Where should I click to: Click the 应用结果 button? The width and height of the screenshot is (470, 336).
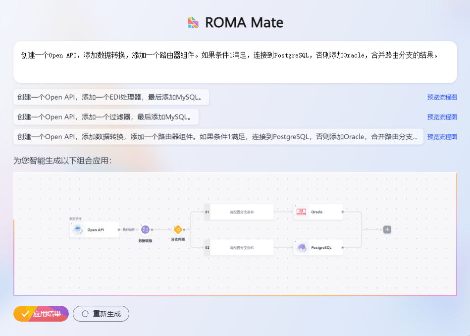pyautogui.click(x=41, y=314)
